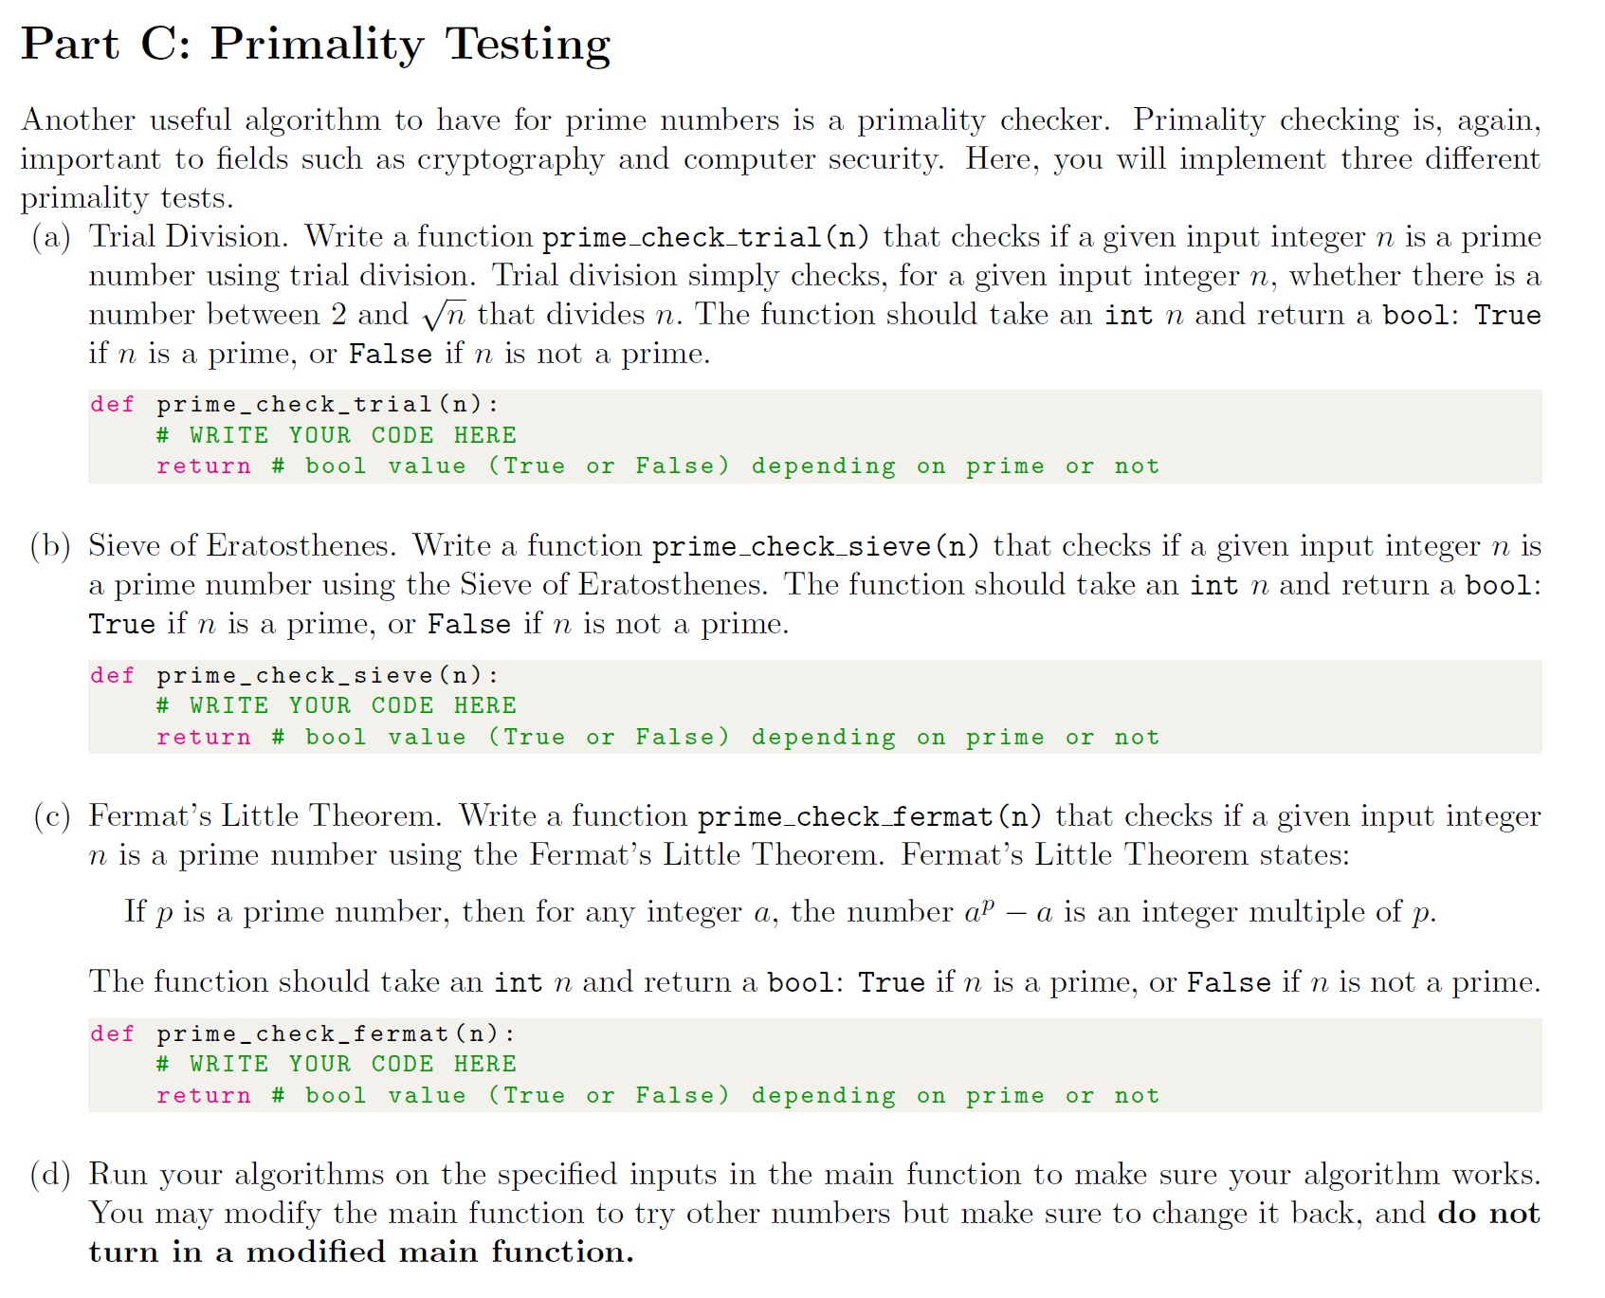
Task: Click the return line in the sieve code block
Action: tap(657, 738)
